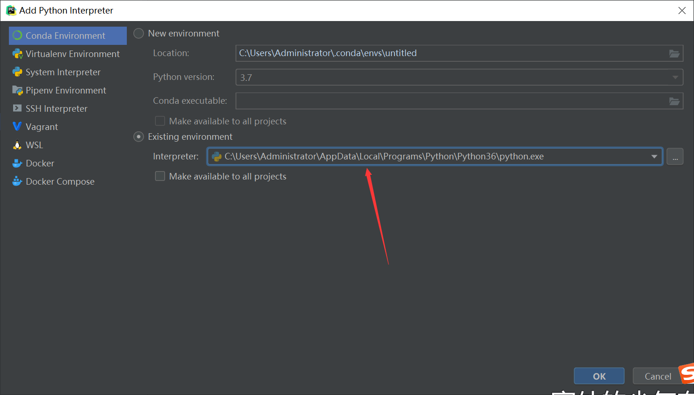This screenshot has height=395, width=694.
Task: Dismiss dialog with Cancel button
Action: pyautogui.click(x=657, y=376)
